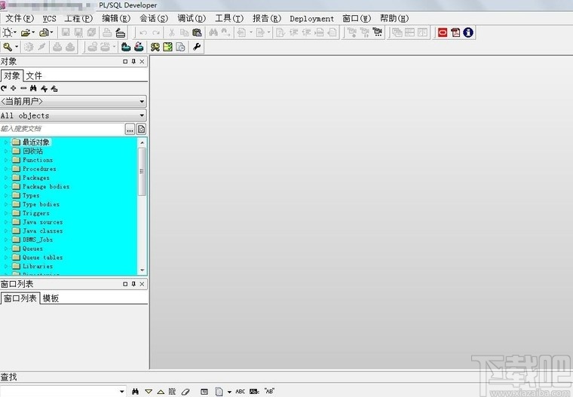
Task: Click the scheduled document clock icon
Action: (180, 47)
